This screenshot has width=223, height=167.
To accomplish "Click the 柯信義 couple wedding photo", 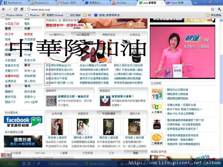I will point(134,127).
